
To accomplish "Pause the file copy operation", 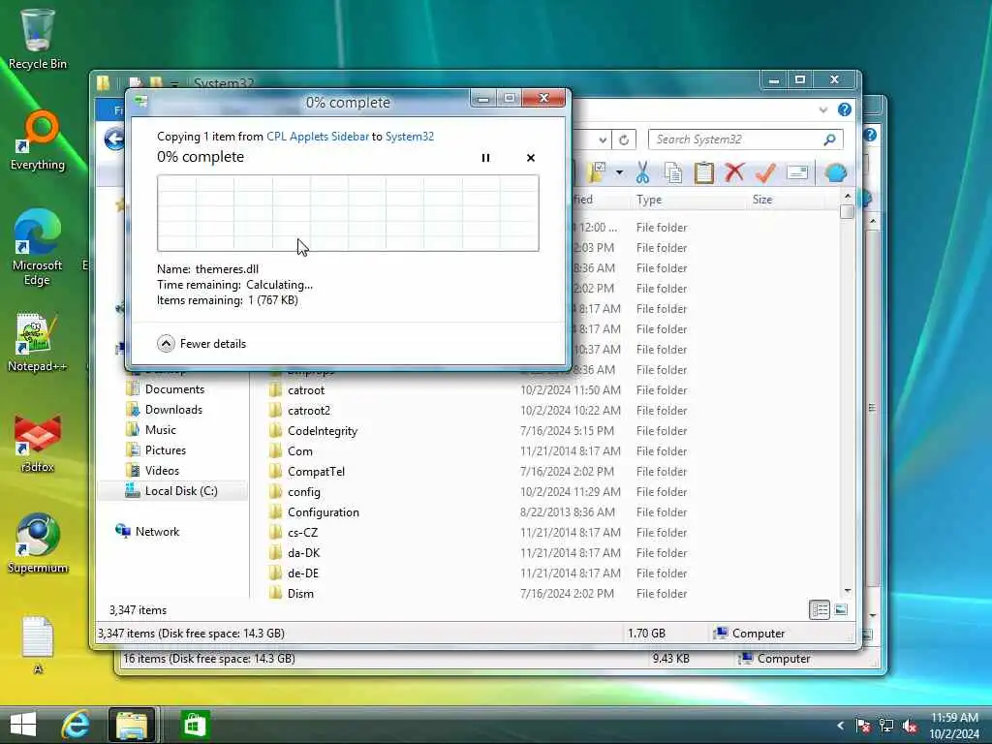I will 485,158.
